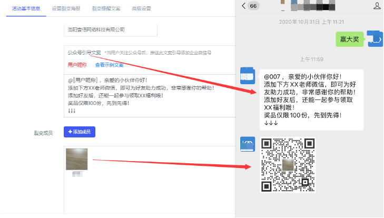Click the unread count badge showing 66
384x218 pixels.
point(253,6)
